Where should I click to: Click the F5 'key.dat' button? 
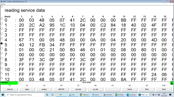(78, 89)
